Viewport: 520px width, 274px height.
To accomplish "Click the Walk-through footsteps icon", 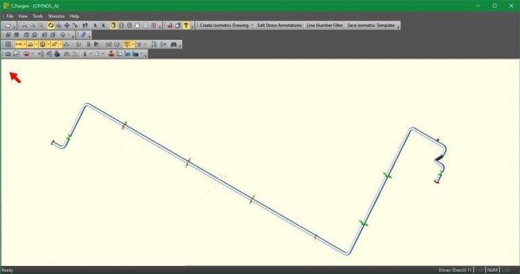I will [85, 25].
